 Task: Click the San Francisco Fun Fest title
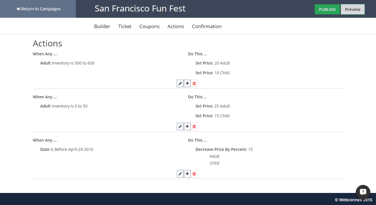pyautogui.click(x=140, y=8)
